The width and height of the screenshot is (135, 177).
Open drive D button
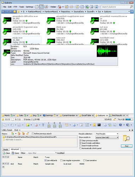tap(54, 125)
